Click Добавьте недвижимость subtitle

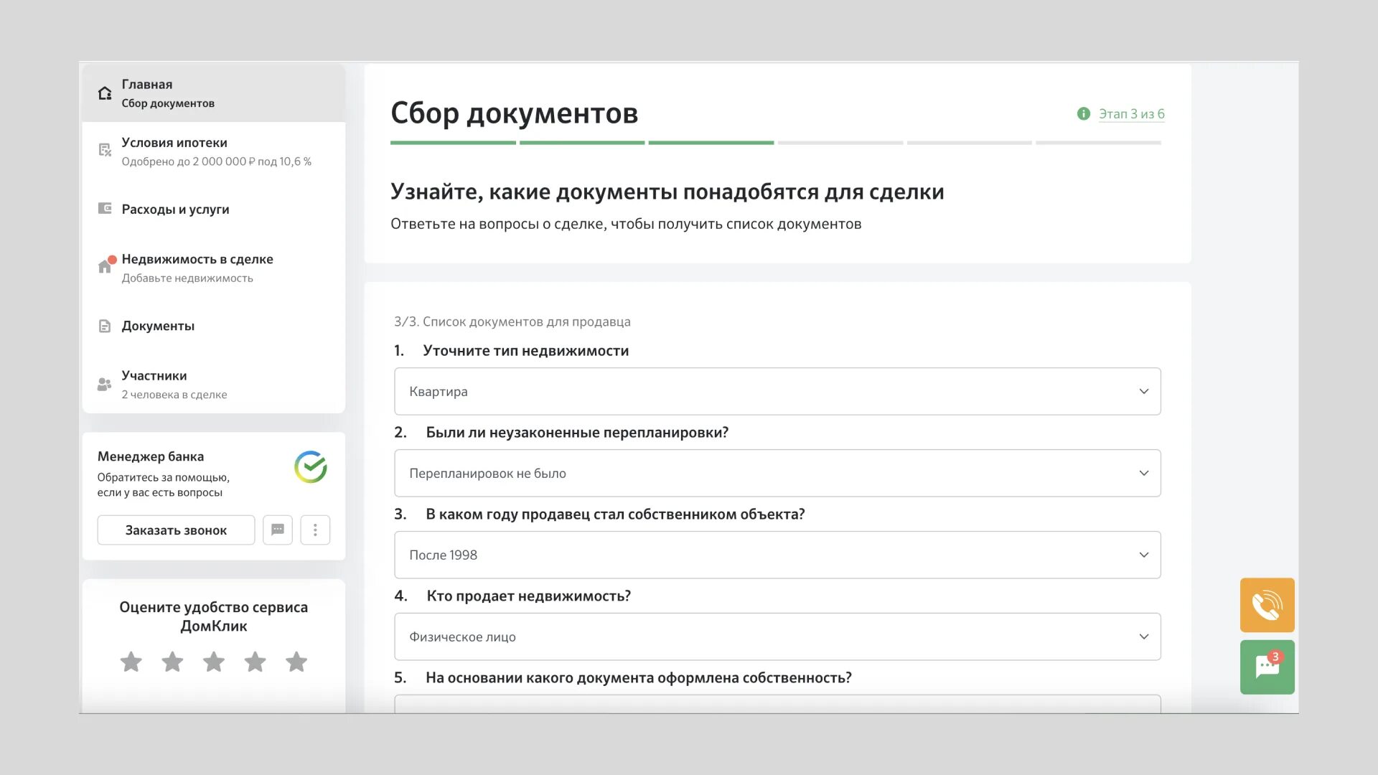coord(187,278)
